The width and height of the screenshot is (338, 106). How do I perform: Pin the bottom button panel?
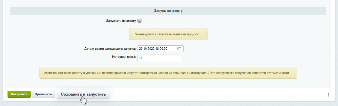pos(328,94)
